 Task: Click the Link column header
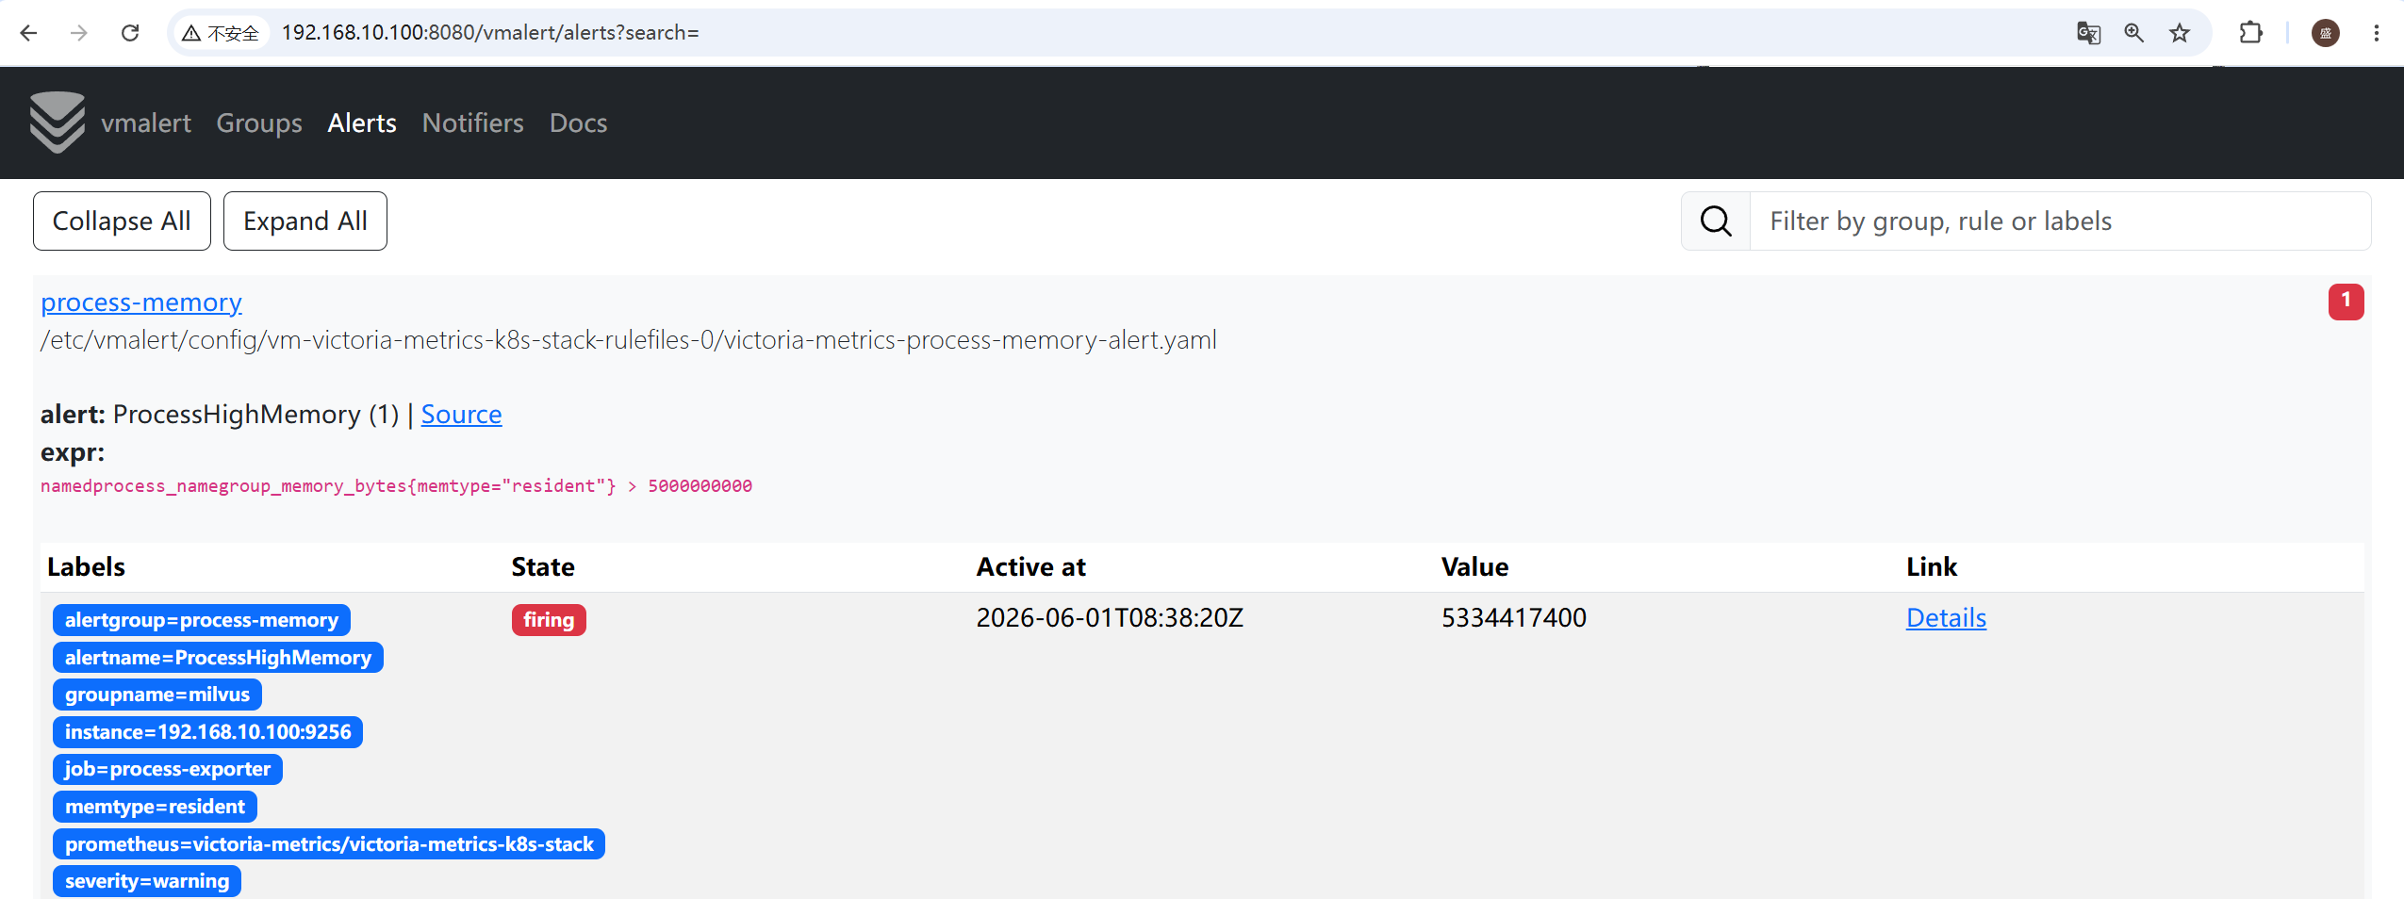[x=1932, y=567]
